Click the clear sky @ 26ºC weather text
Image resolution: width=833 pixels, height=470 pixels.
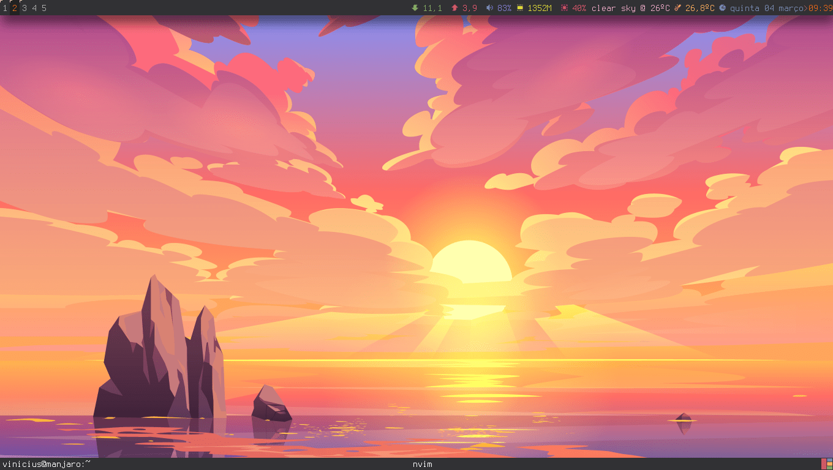click(630, 8)
